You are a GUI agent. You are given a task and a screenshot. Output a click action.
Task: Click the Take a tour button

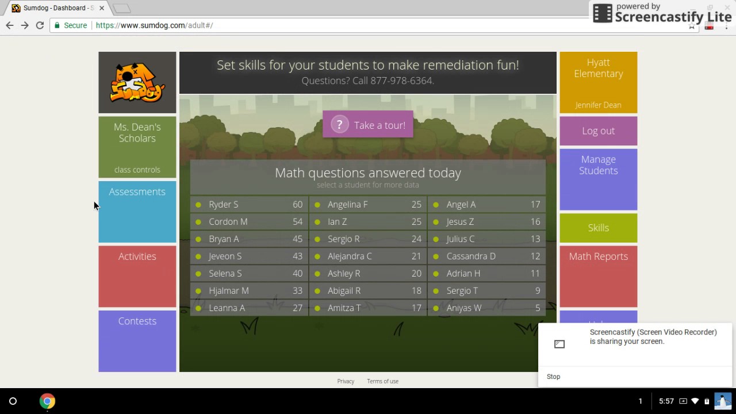tap(368, 125)
